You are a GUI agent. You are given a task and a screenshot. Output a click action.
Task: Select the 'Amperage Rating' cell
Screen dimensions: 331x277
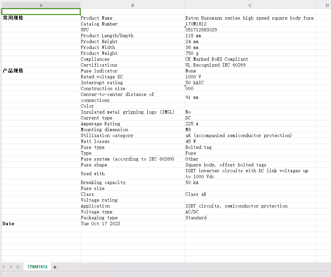tap(133, 124)
